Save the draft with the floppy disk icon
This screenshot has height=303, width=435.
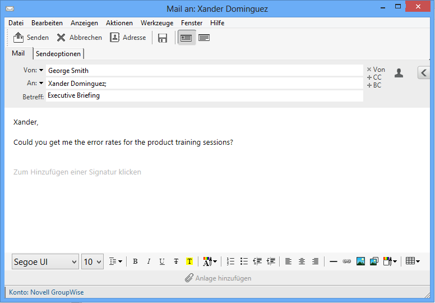(163, 38)
